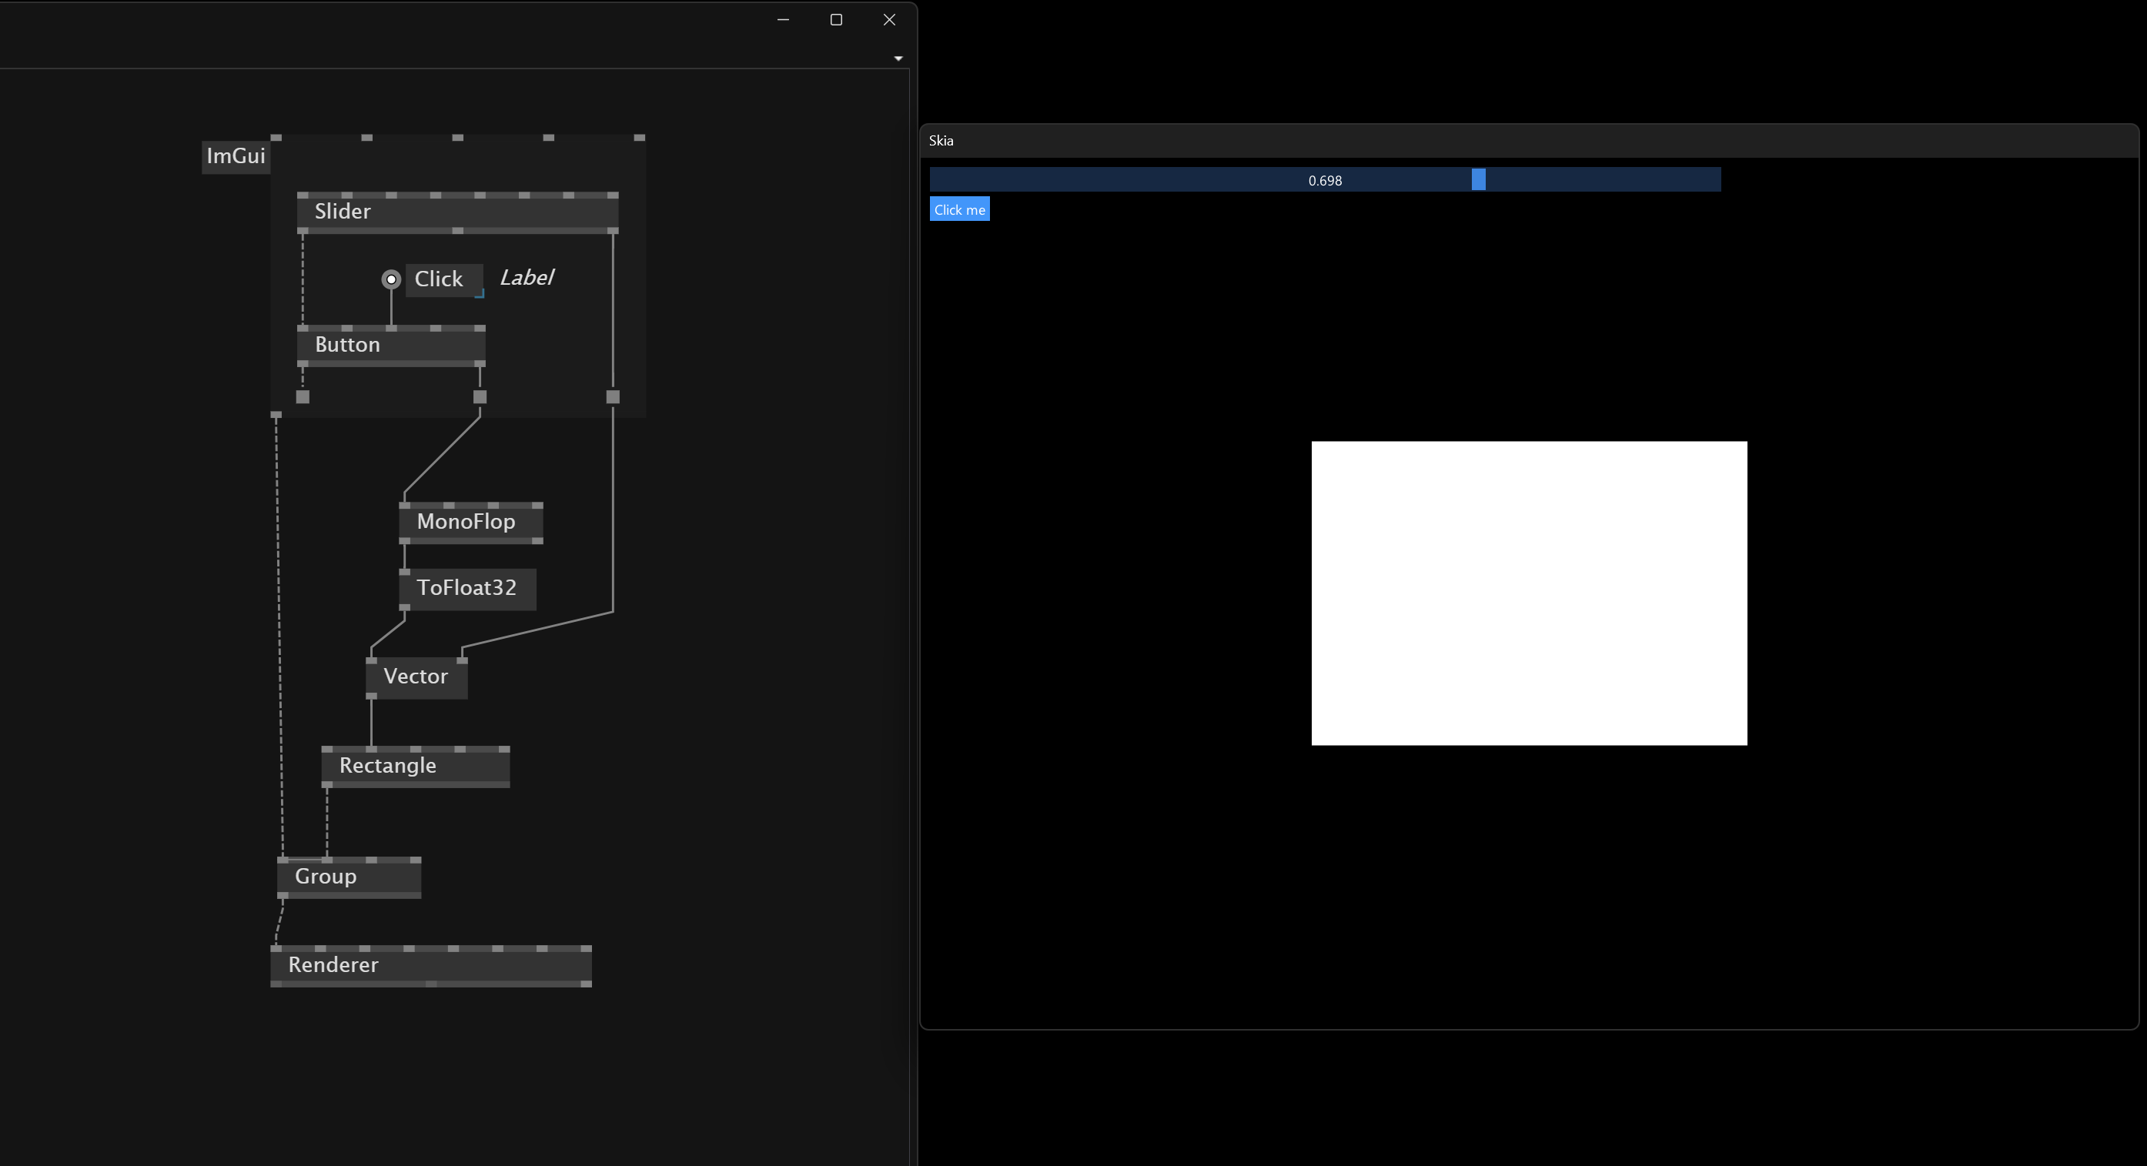Image resolution: width=2147 pixels, height=1166 pixels.
Task: Select the Renderer node
Action: (431, 965)
